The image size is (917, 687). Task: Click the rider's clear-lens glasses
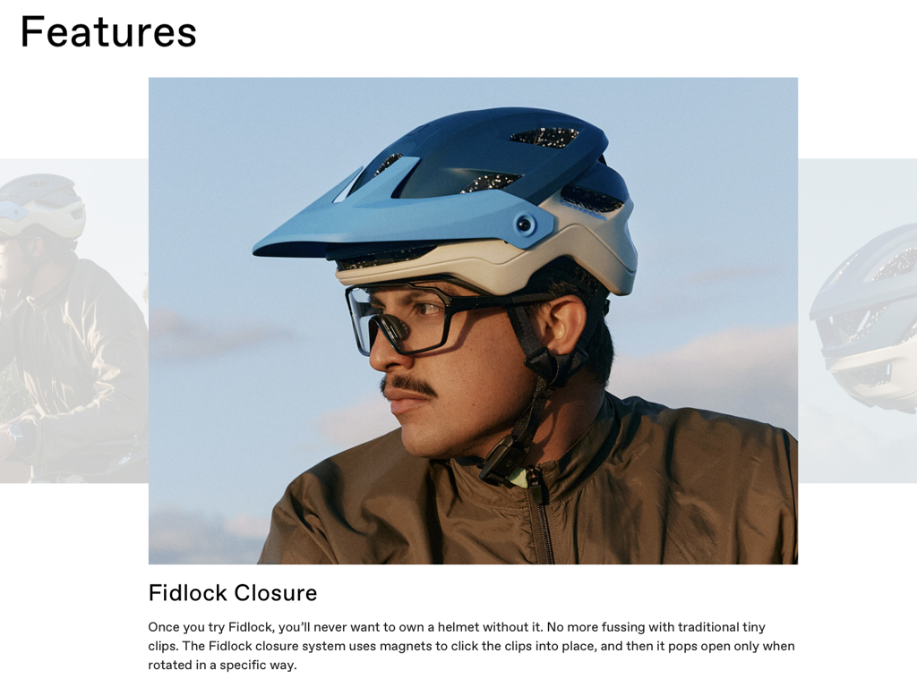[x=409, y=317]
